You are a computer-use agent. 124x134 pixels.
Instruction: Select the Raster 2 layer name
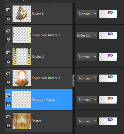coord(38,57)
